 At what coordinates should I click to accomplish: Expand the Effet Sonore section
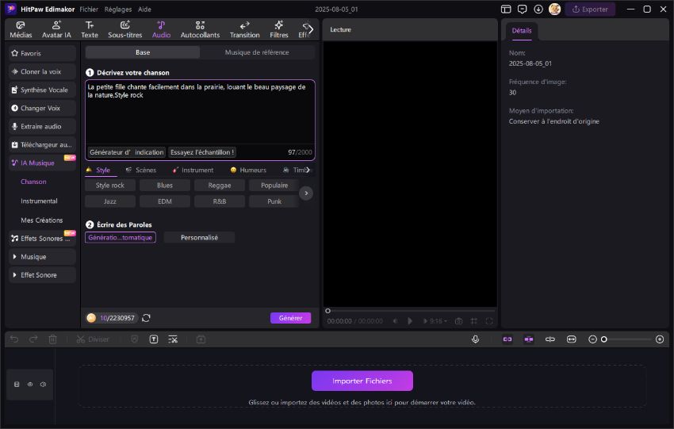pyautogui.click(x=42, y=275)
